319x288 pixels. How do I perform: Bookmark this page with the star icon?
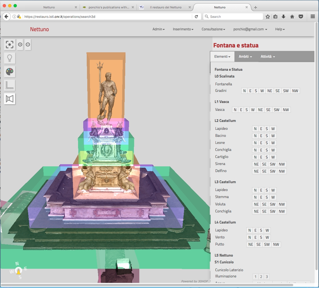pyautogui.click(x=268, y=17)
